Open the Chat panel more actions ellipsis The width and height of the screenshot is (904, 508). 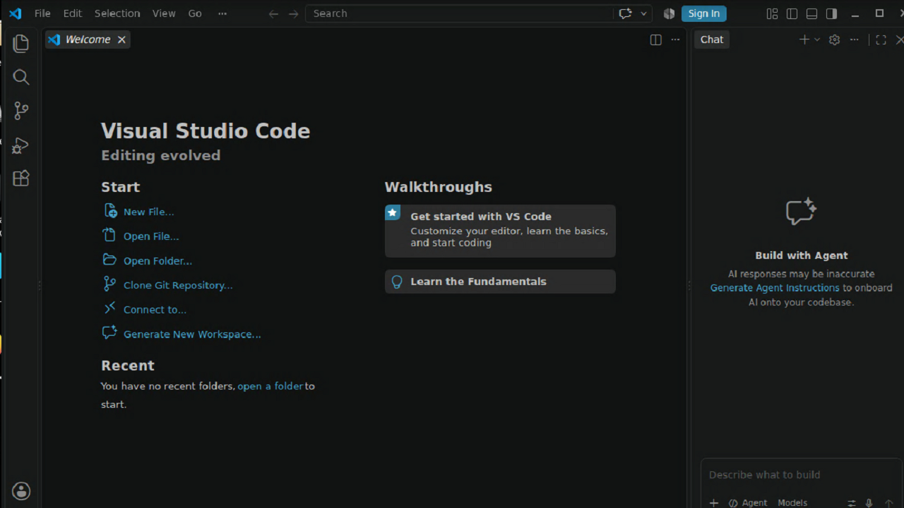pyautogui.click(x=854, y=40)
